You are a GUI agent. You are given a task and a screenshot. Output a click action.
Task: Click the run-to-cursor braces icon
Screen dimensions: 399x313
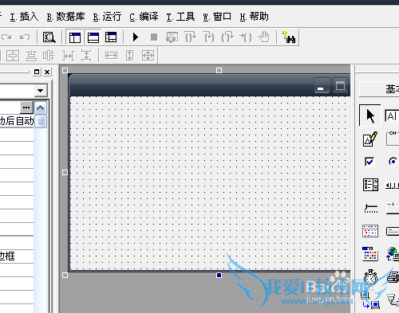[x=246, y=37]
